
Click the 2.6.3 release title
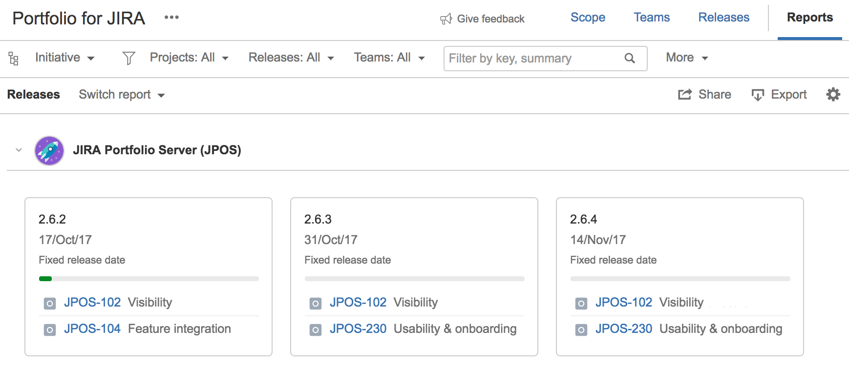318,220
